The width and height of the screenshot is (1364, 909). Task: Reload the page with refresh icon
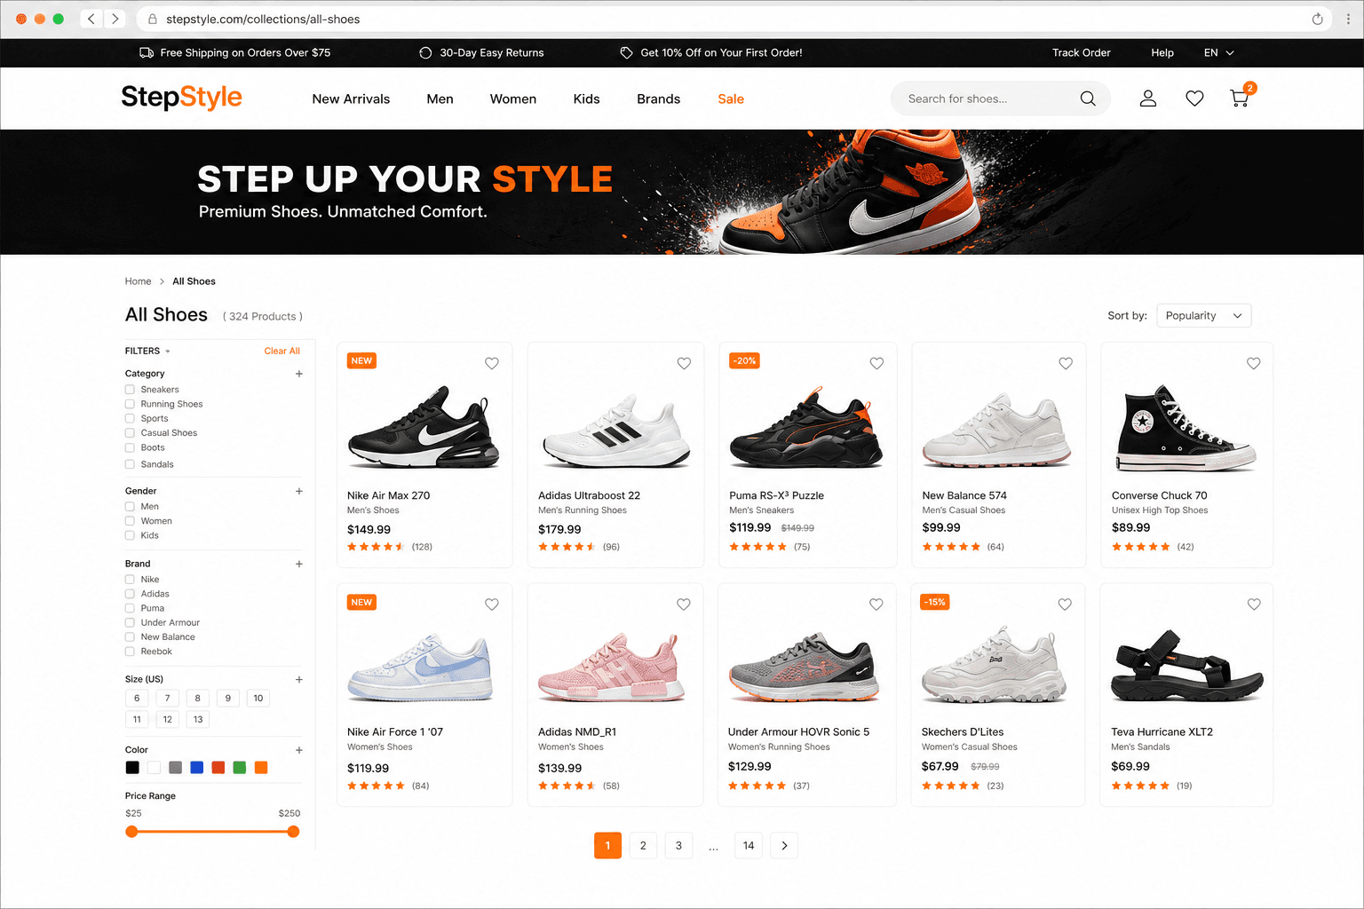click(1317, 19)
